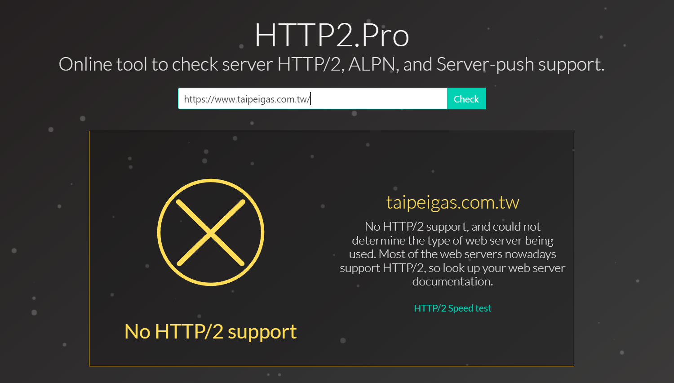Click the yellow crossed-circle failure icon
Image resolution: width=674 pixels, height=383 pixels.
coord(211,232)
